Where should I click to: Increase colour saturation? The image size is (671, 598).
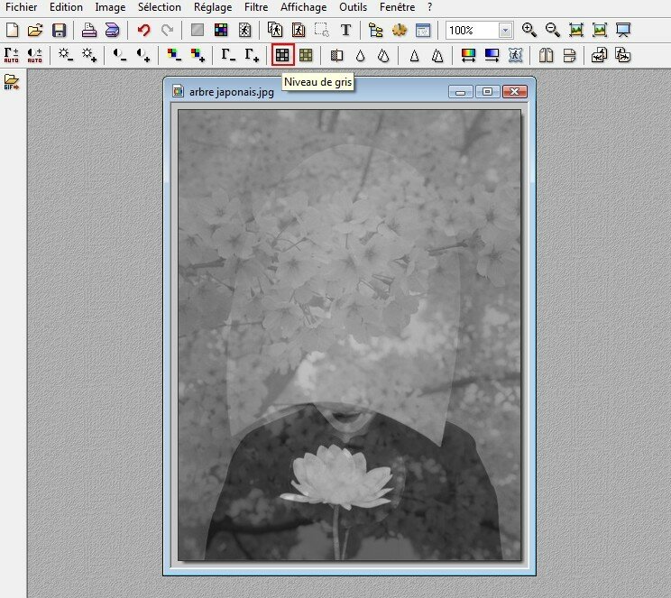pos(198,55)
